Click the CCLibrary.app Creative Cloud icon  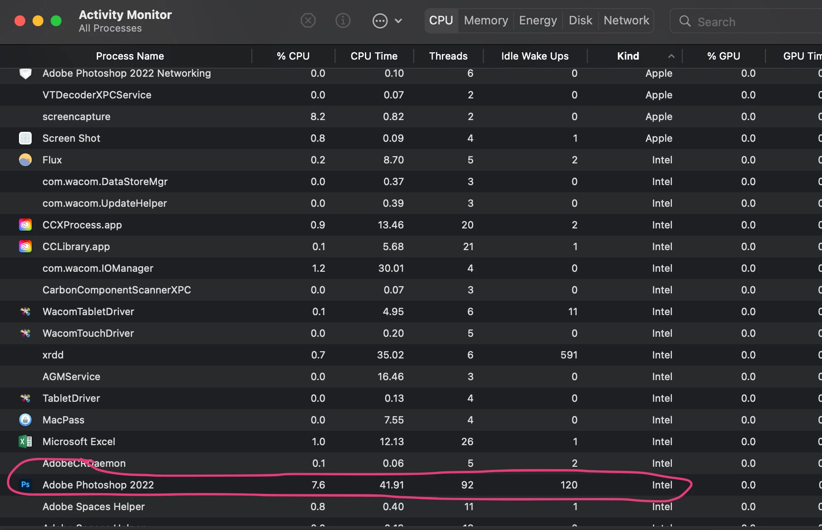(x=25, y=246)
